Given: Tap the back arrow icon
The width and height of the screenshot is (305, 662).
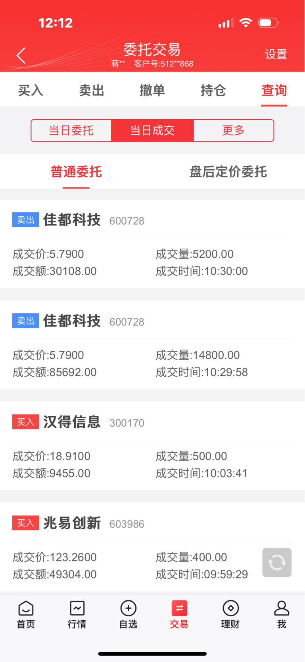Looking at the screenshot, I should (x=21, y=55).
